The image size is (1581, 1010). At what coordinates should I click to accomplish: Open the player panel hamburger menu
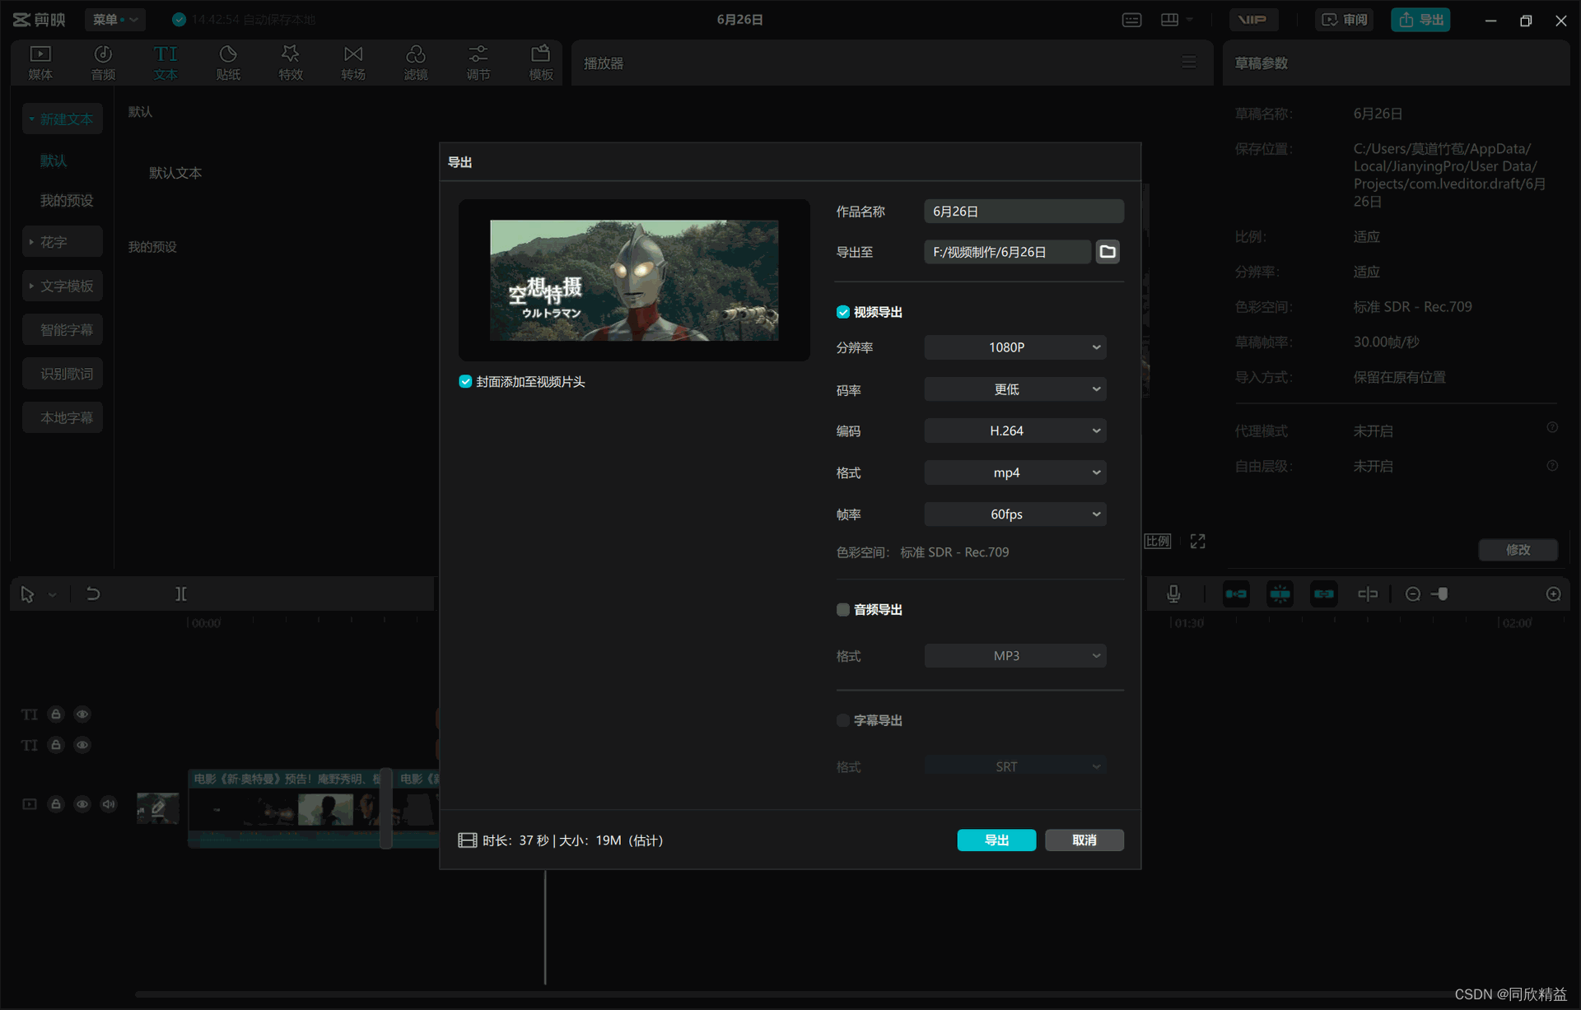click(x=1189, y=63)
